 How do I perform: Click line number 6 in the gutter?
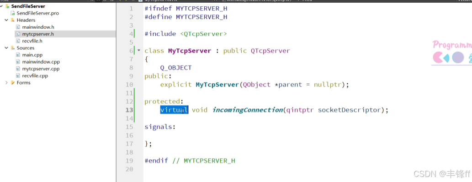pyautogui.click(x=131, y=51)
